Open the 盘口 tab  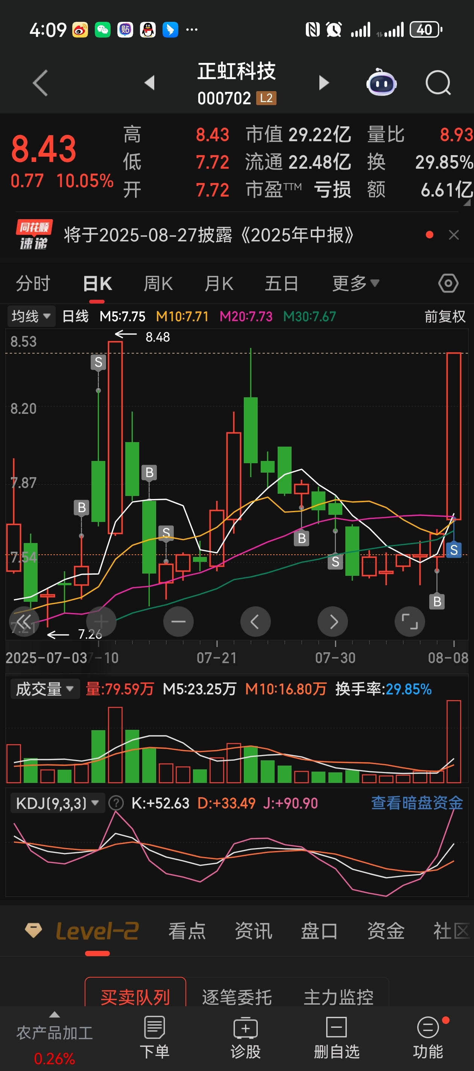[x=319, y=931]
